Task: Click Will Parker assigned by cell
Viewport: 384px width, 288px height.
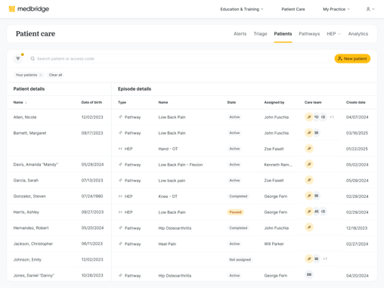Action: pyautogui.click(x=274, y=244)
